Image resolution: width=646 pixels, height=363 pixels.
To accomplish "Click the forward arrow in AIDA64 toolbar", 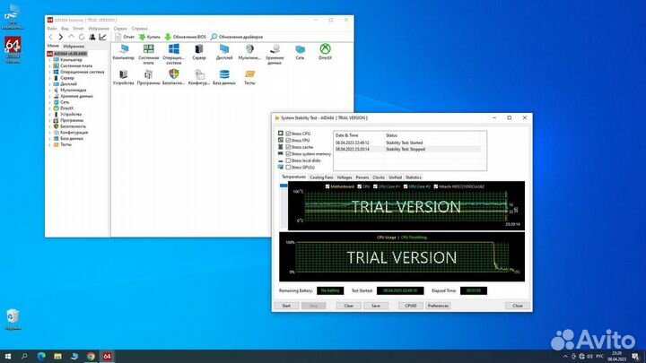I will tap(61, 37).
